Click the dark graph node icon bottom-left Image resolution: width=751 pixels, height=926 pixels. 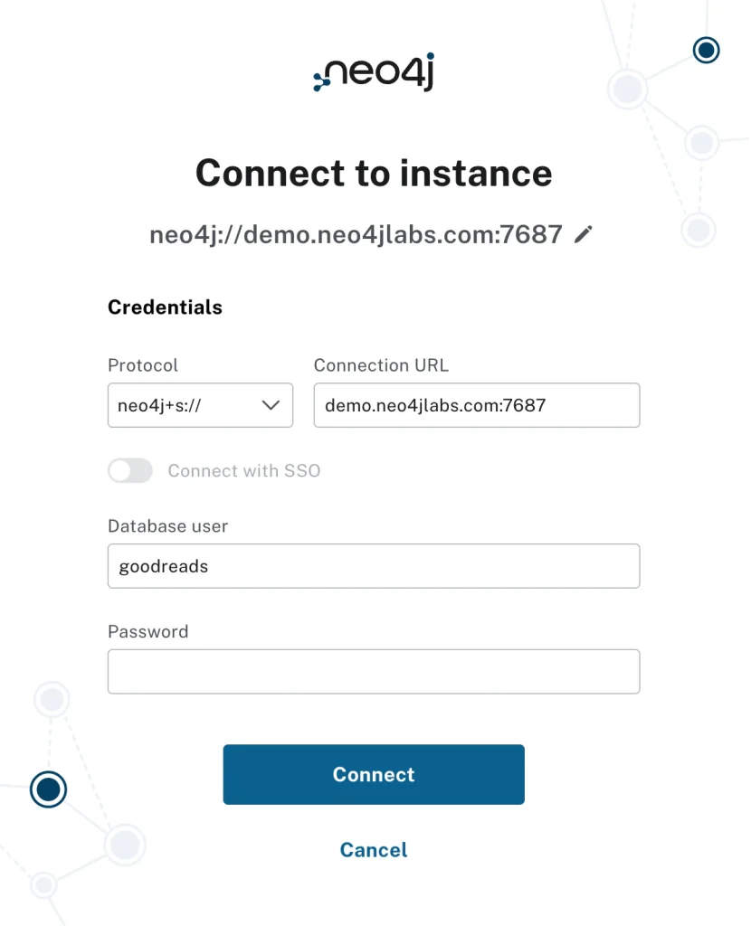pyautogui.click(x=48, y=789)
